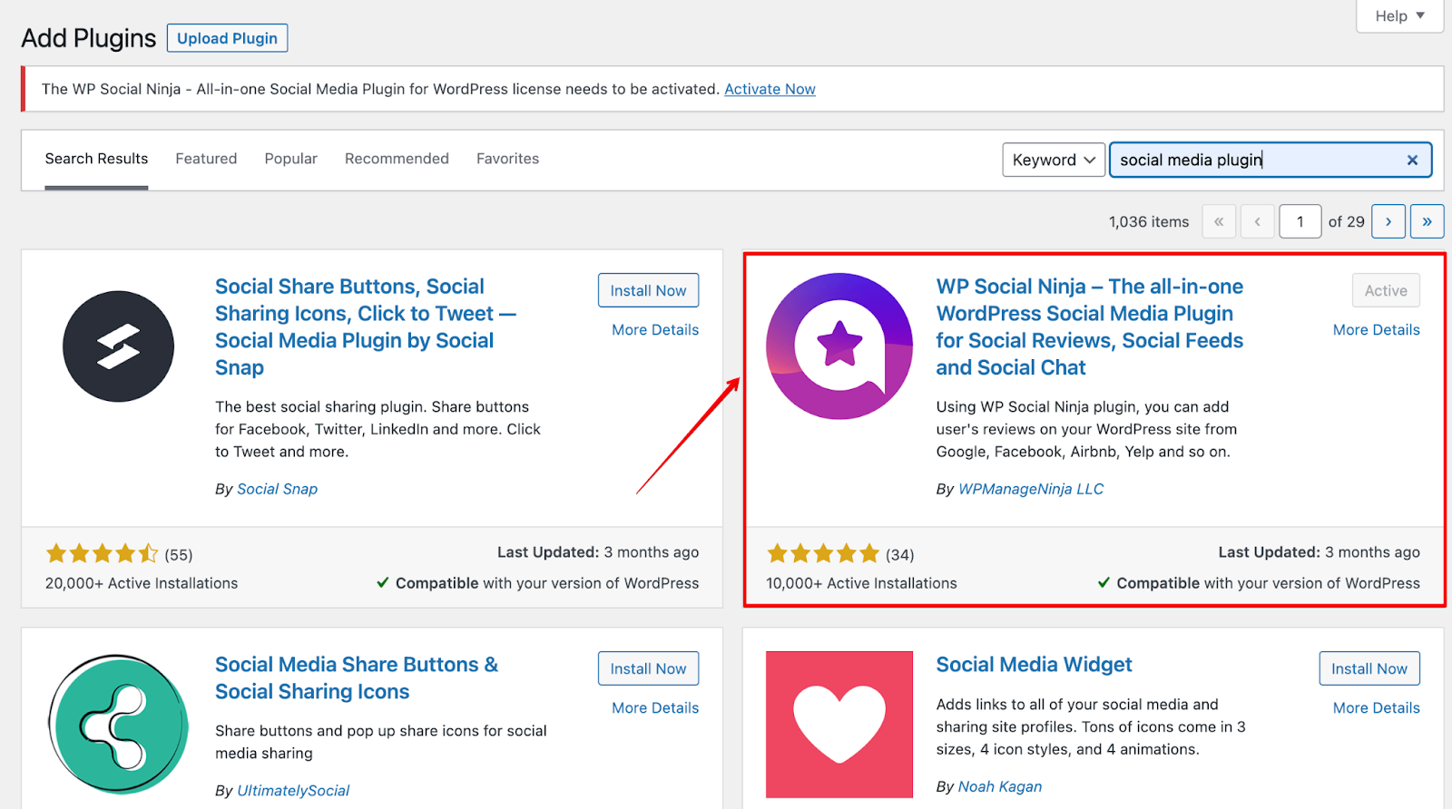1452x809 pixels.
Task: Clear the search field with the X icon
Action: (1412, 160)
